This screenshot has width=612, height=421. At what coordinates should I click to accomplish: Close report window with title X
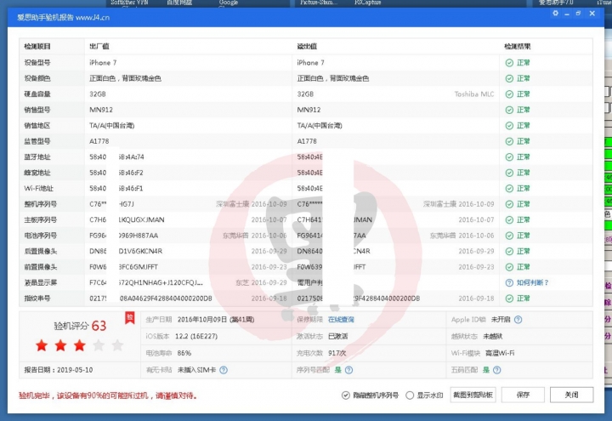pyautogui.click(x=592, y=14)
